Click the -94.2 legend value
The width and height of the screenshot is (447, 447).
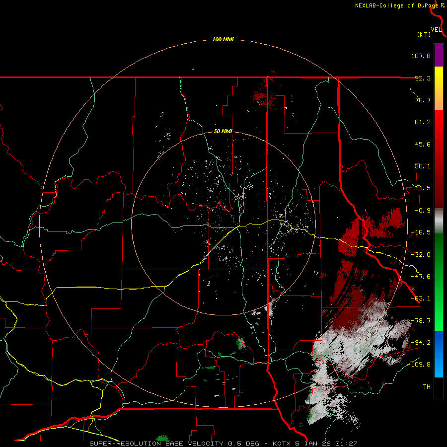[x=421, y=342]
